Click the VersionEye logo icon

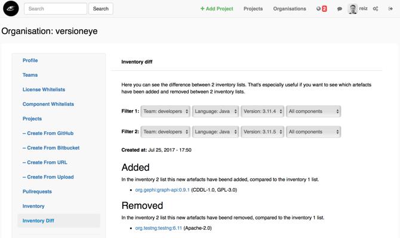pyautogui.click(x=11, y=9)
